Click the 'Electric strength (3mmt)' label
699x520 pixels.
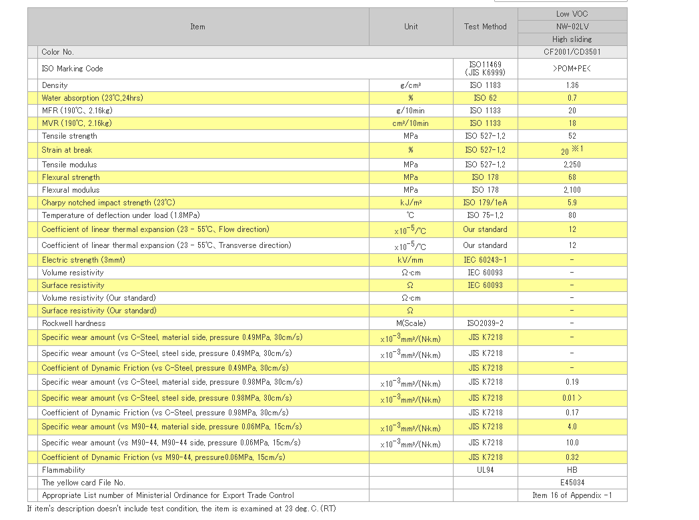pos(83,260)
